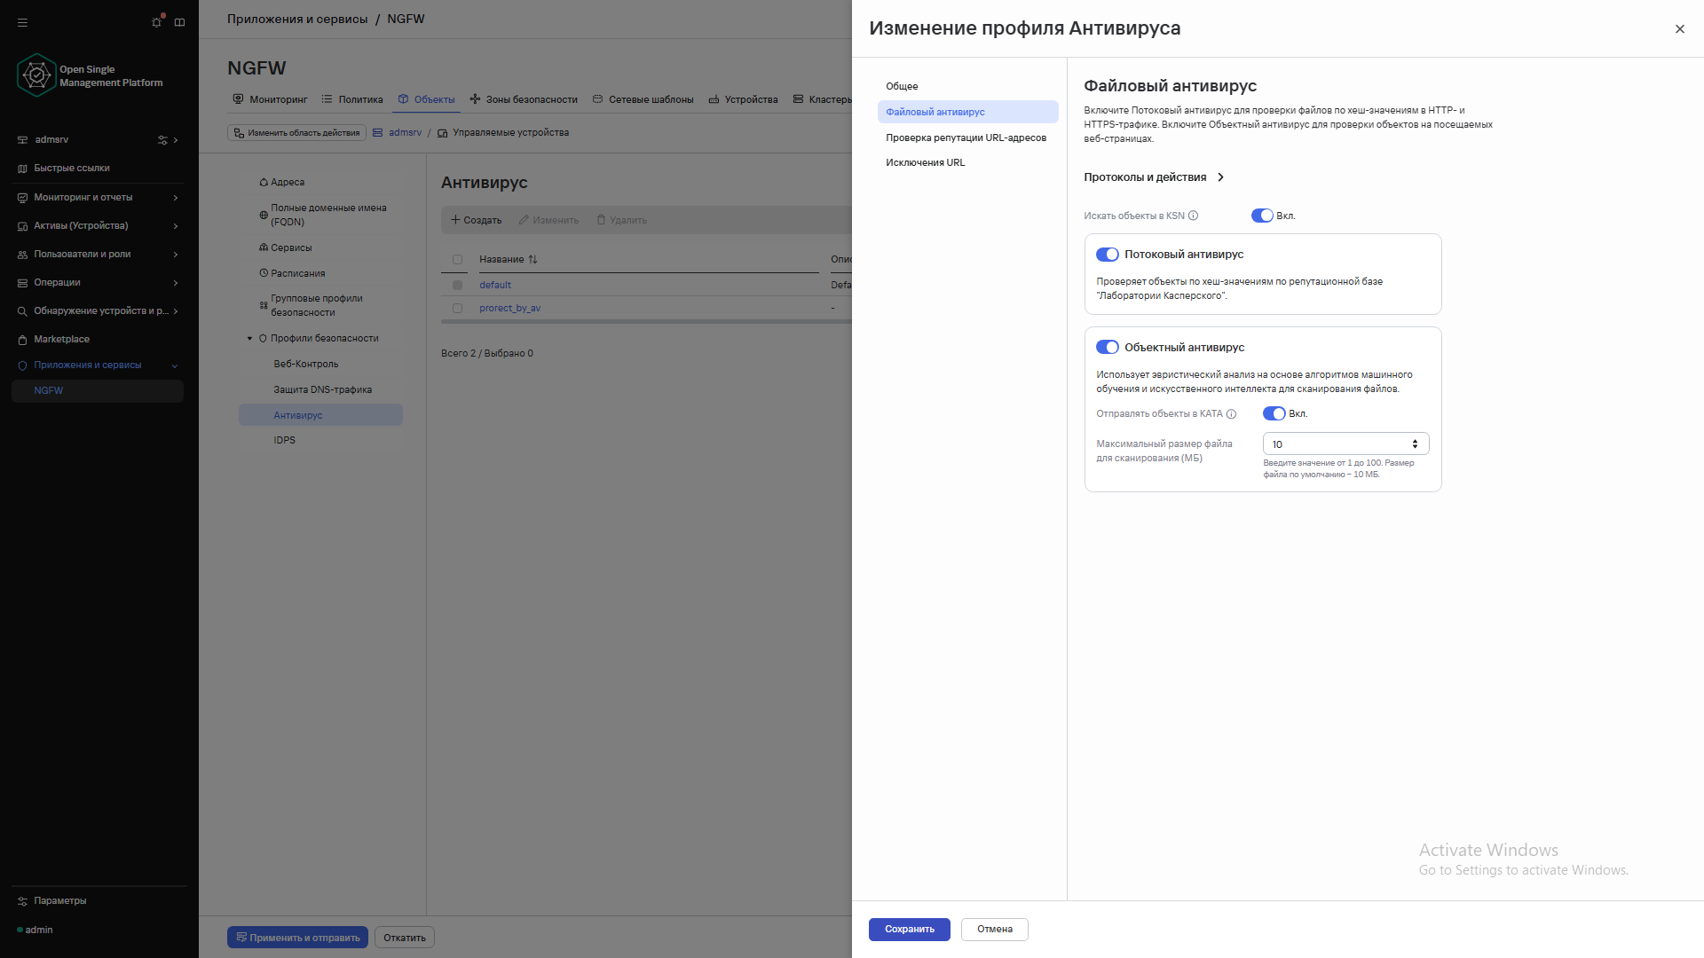Disable the Потоковый антивирус toggle
Screen dimensions: 1704x958
click(1108, 255)
